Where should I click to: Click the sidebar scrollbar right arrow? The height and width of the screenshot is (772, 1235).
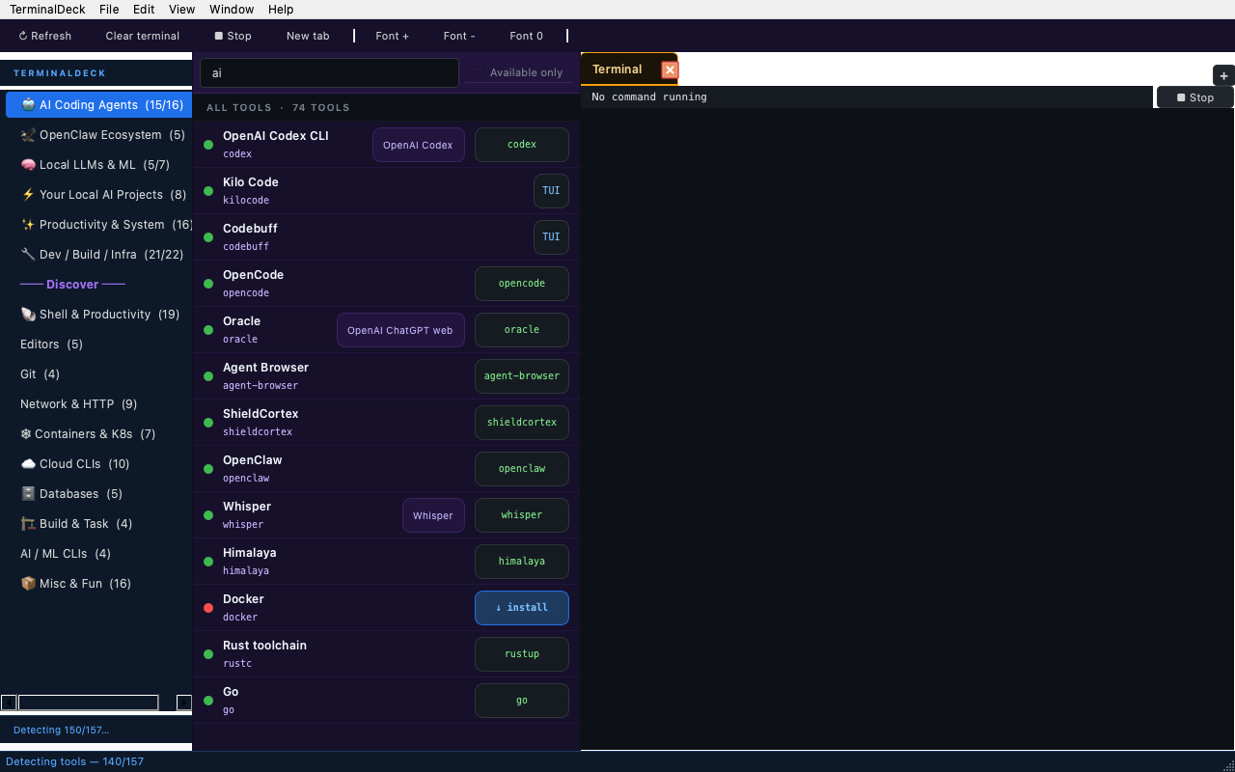184,703
